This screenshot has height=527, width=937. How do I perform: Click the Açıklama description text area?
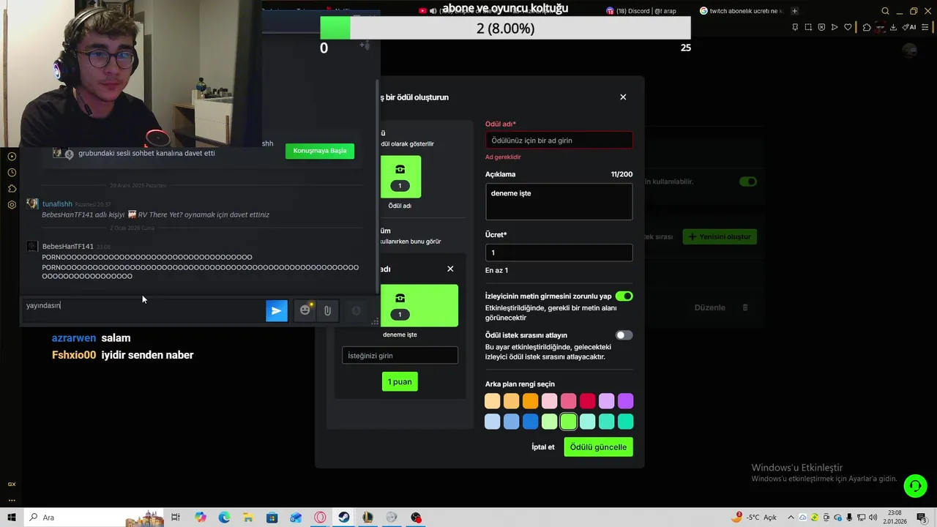(x=559, y=201)
